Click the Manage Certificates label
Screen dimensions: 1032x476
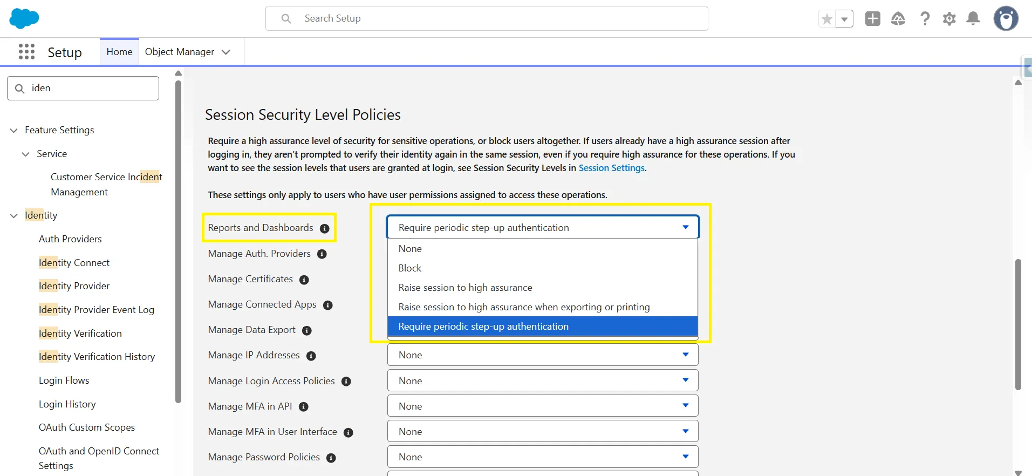click(x=250, y=279)
